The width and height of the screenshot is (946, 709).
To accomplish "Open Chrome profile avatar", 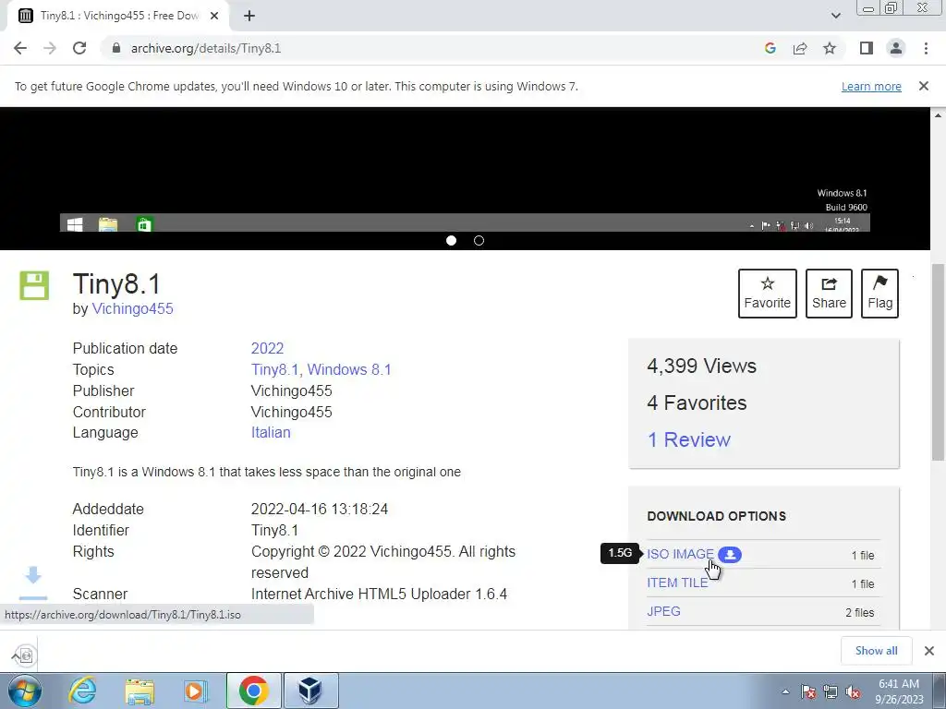I will (x=896, y=48).
